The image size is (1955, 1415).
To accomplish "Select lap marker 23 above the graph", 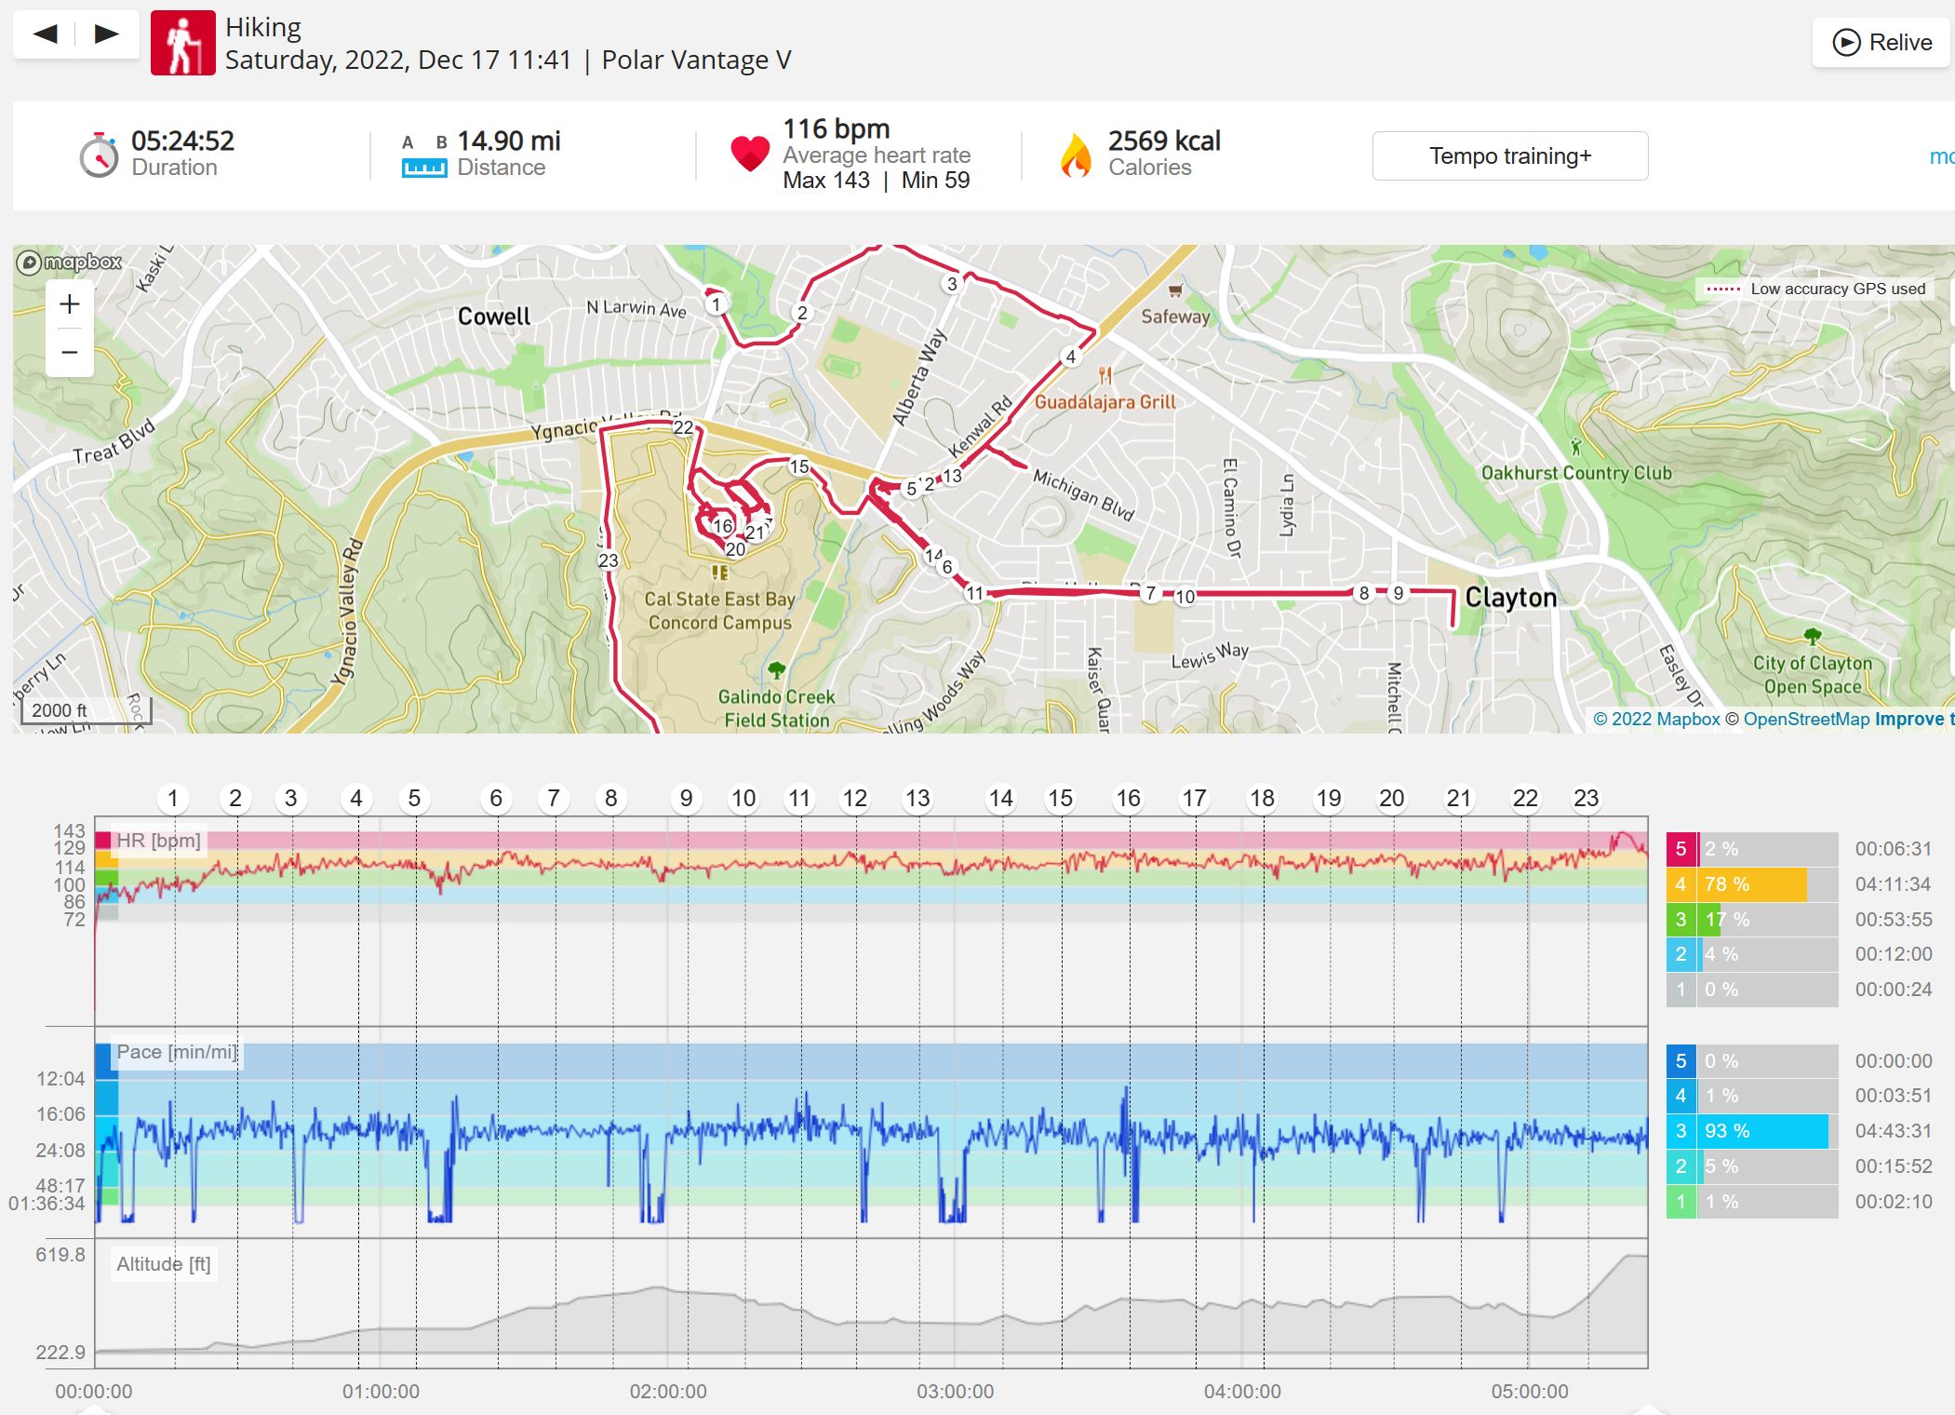I will [x=1586, y=798].
